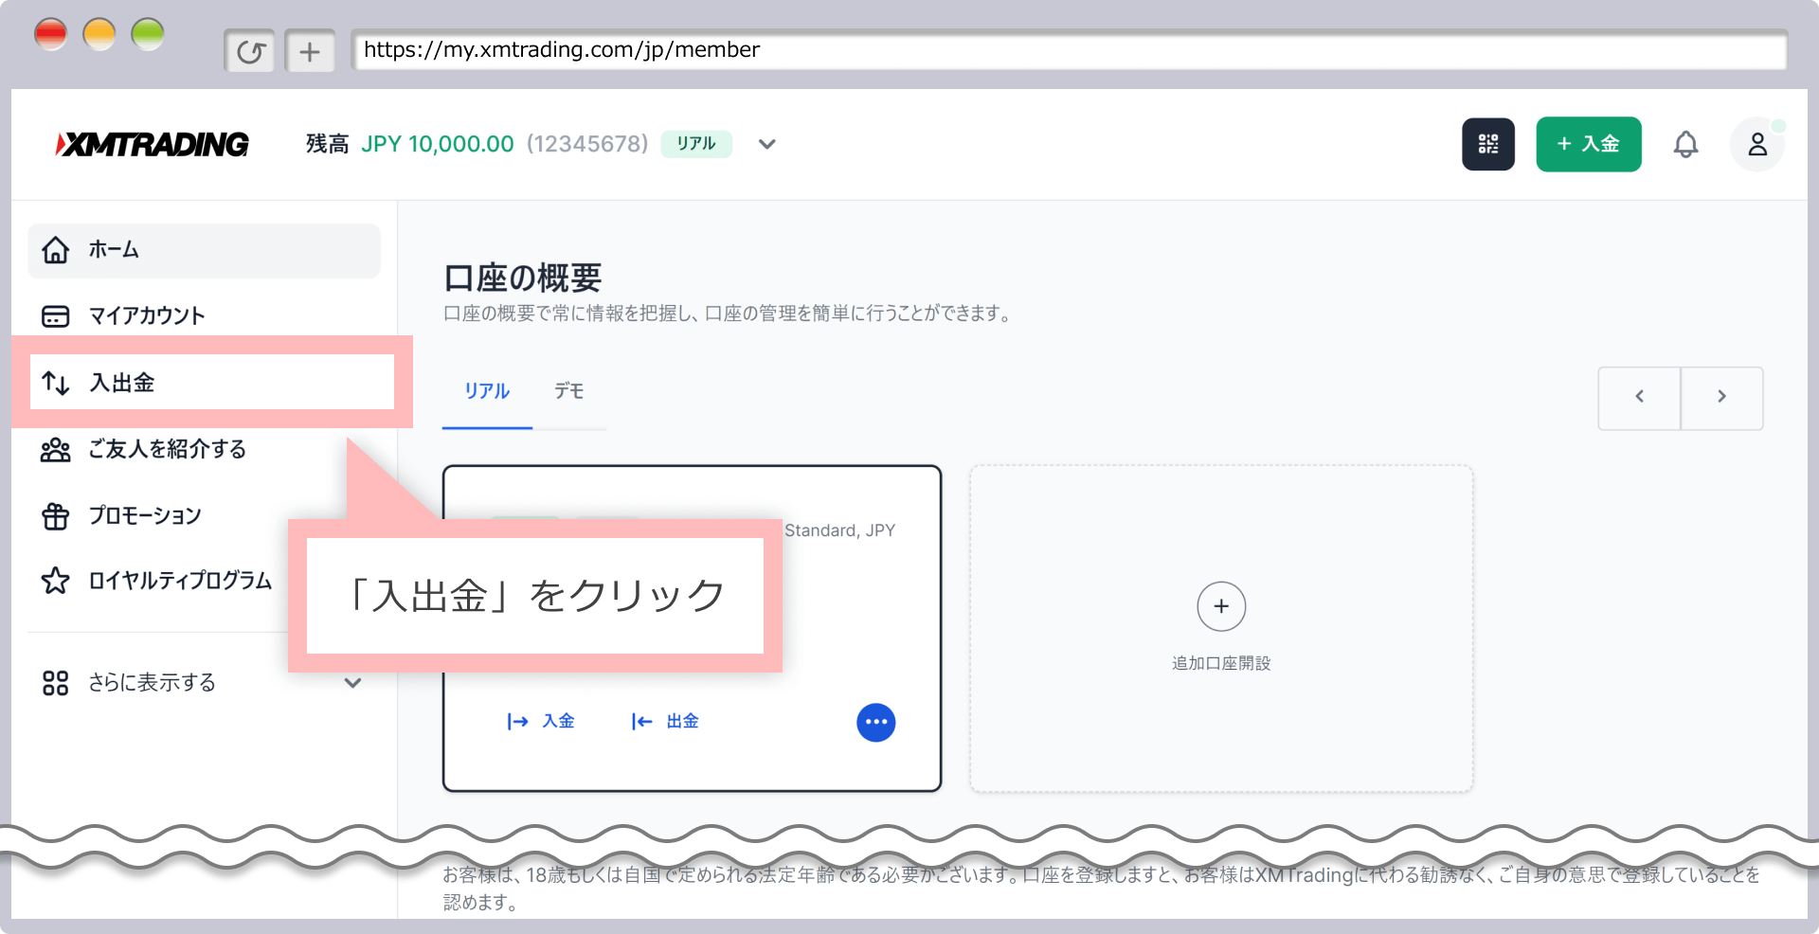Switch to the デモ tab
Viewport: 1819px width, 934px height.
coord(569,391)
